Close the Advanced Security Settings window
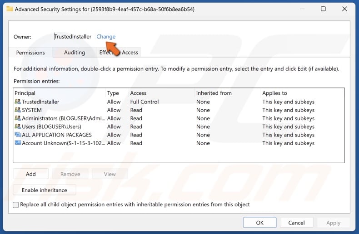The width and height of the screenshot is (359, 234). [344, 9]
